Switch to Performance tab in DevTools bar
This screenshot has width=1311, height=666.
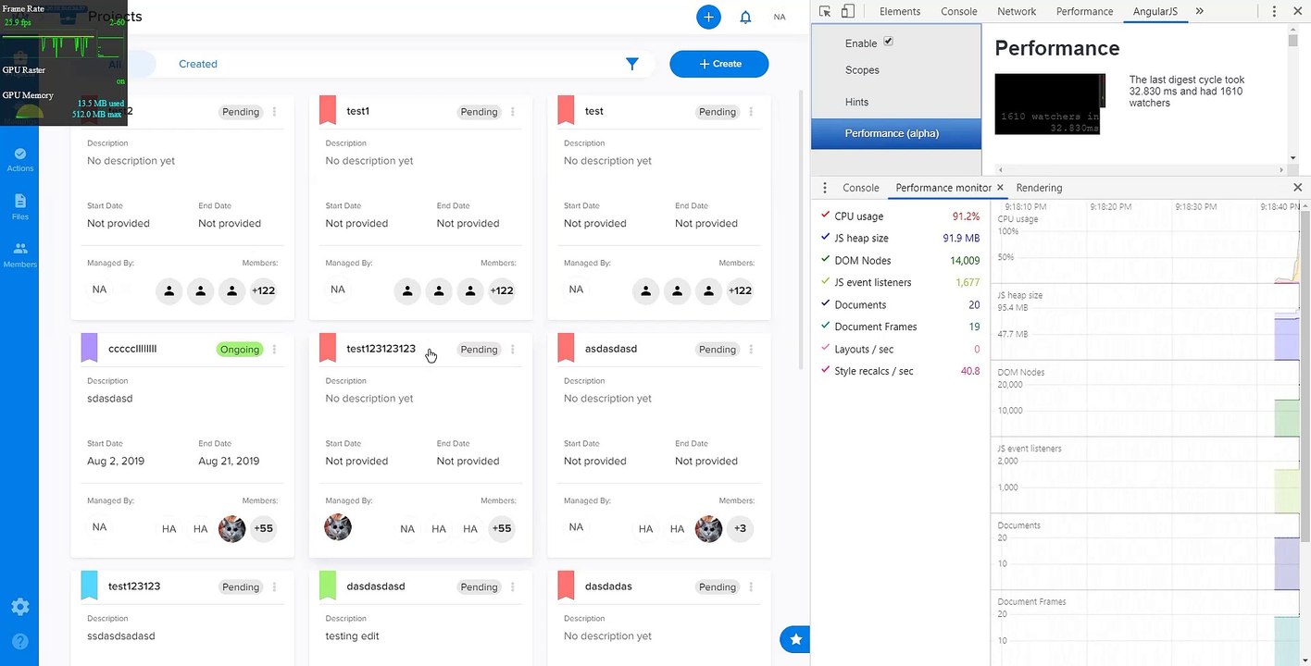1084,11
